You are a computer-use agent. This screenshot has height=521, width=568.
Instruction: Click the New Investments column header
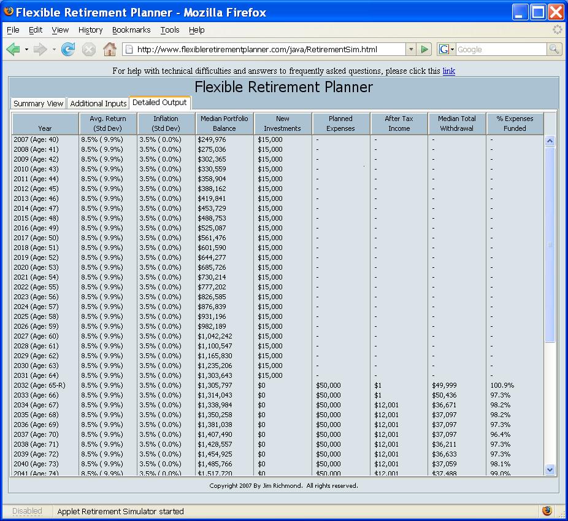pos(283,123)
